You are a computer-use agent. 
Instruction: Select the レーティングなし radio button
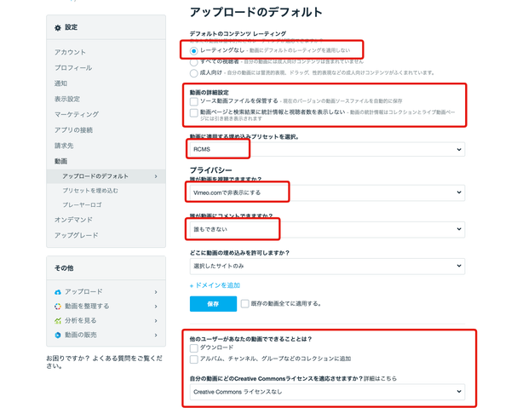pyautogui.click(x=194, y=51)
